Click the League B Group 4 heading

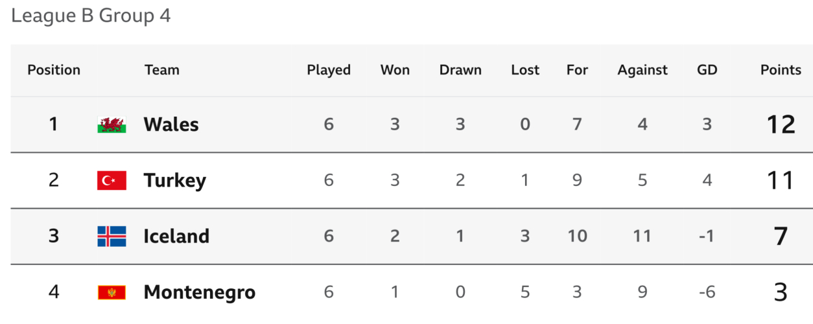click(91, 16)
